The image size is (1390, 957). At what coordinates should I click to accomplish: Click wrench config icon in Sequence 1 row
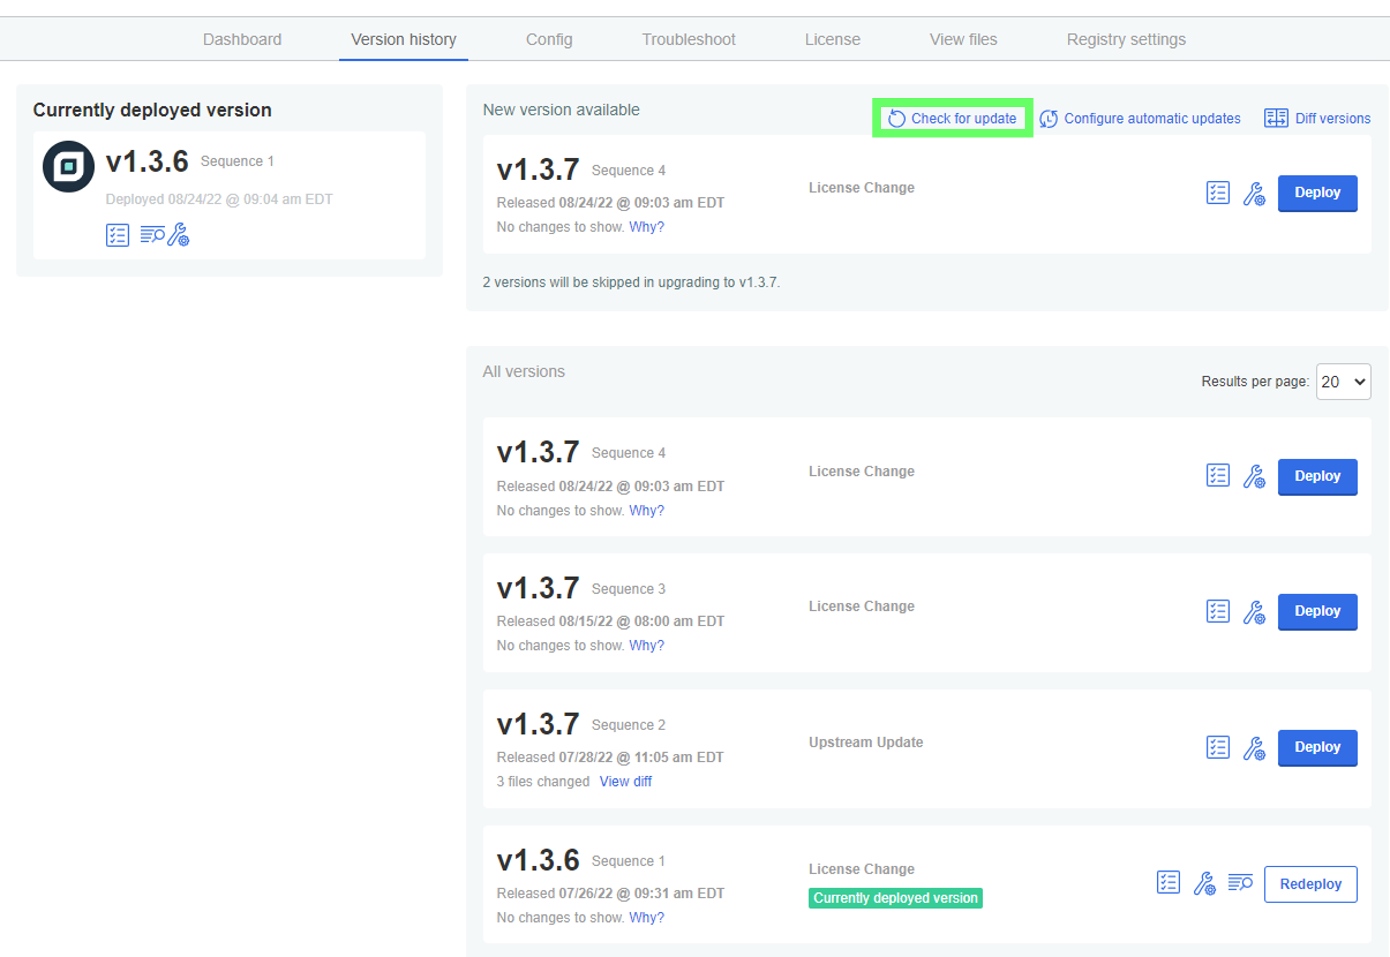pos(1204,883)
